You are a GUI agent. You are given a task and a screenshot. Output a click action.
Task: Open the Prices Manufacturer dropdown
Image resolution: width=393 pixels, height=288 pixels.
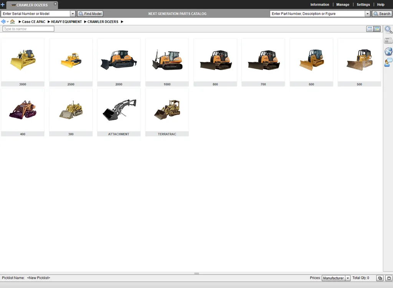coord(336,278)
